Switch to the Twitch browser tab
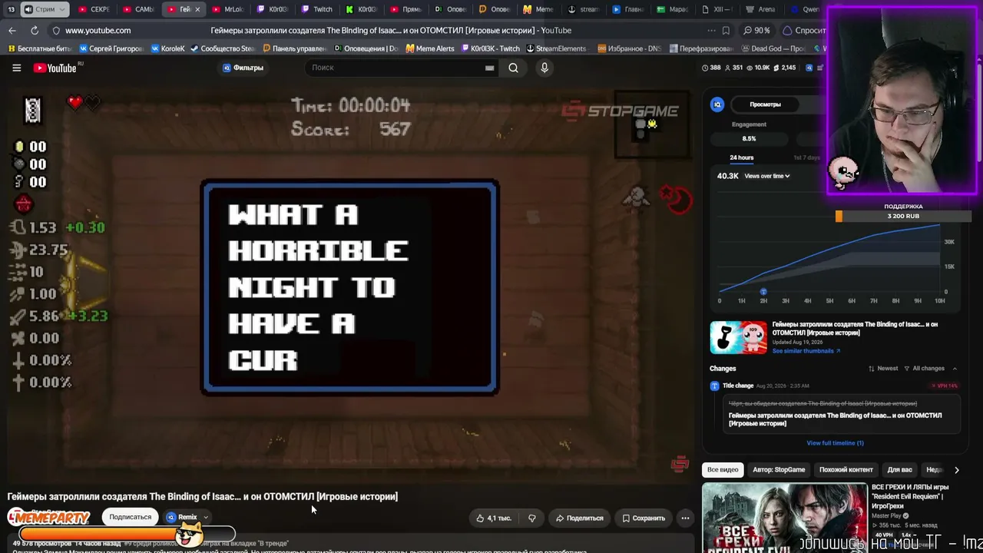The height and width of the screenshot is (553, 983). 316,9
